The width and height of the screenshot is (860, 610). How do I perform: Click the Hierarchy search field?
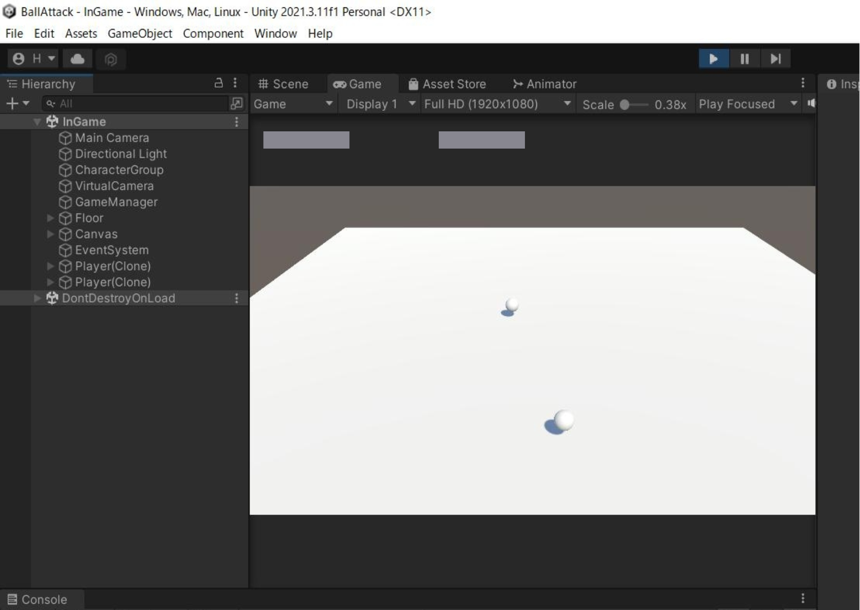click(x=136, y=103)
